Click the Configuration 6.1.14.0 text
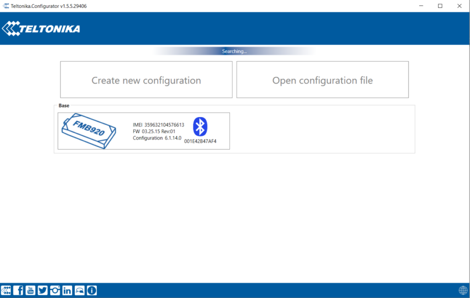The height and width of the screenshot is (298, 470). tap(157, 138)
